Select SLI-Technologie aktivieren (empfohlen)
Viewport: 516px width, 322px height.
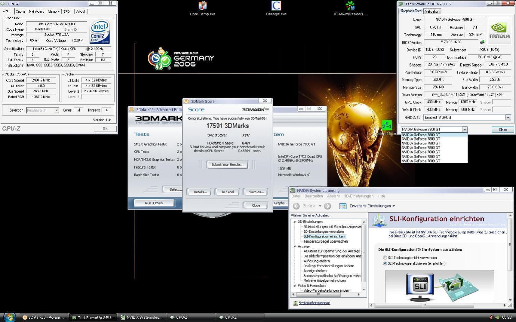tap(385, 264)
